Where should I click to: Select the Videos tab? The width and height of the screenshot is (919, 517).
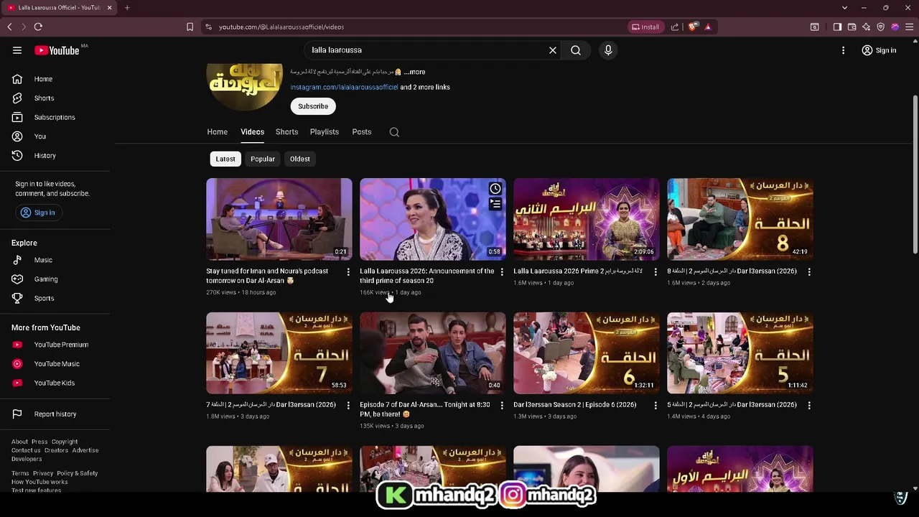[252, 132]
